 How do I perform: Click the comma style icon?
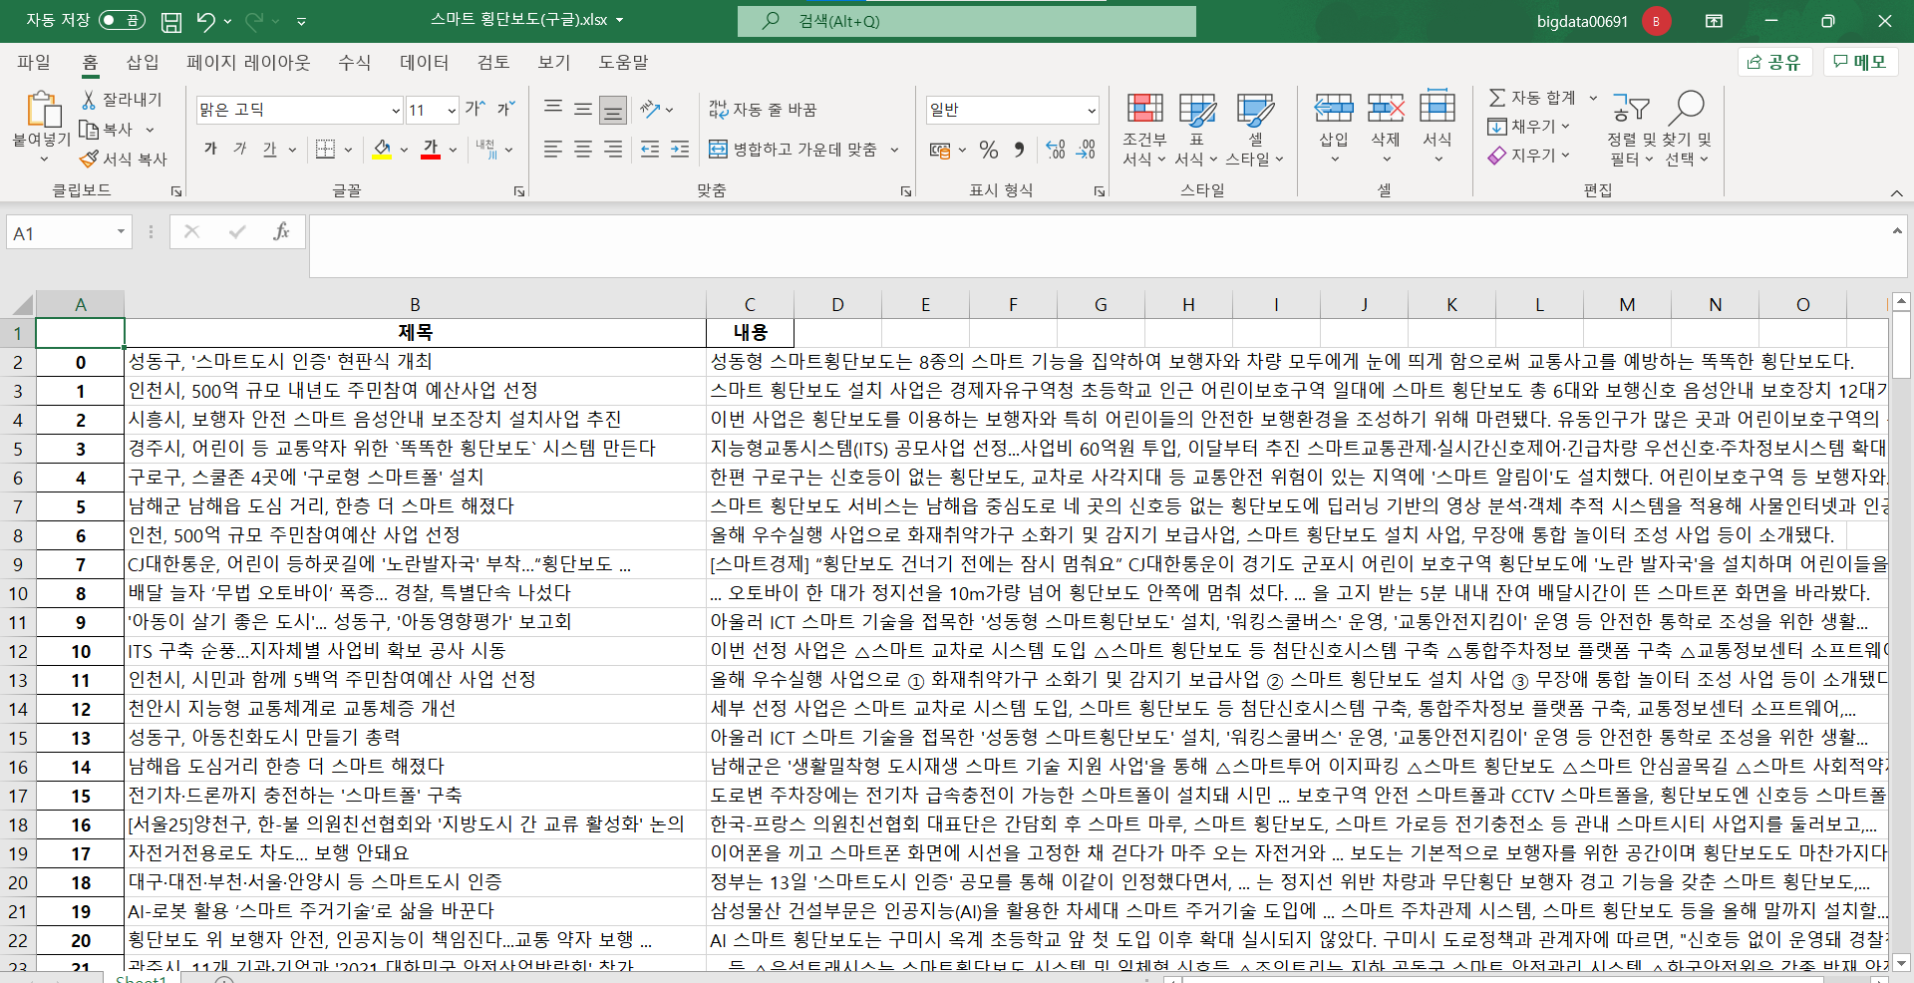[1019, 150]
